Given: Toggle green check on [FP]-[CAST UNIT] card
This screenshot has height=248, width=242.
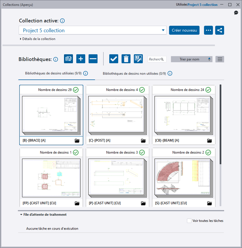Looking at the screenshot, I should point(76,152).
